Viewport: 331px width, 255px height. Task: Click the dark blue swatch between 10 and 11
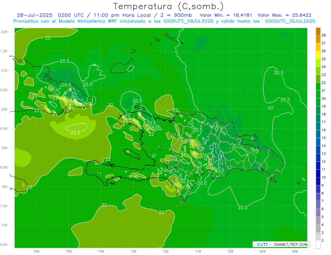[x=318, y=174]
